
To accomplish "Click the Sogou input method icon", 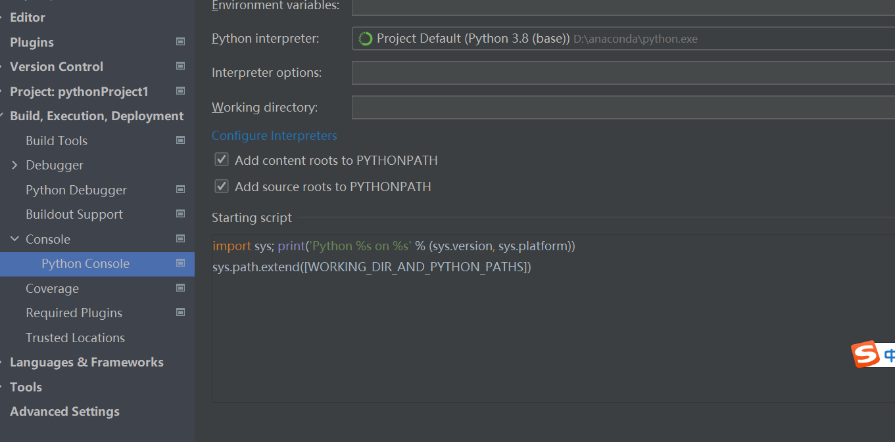I will coord(865,354).
